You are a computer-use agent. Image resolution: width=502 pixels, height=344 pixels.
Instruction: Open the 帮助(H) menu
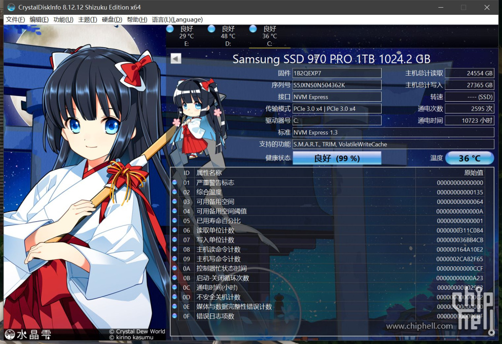point(137,19)
